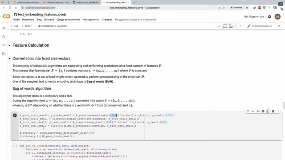This screenshot has width=285, height=160.
Task: Open the Изменить menu
Action: pos(28,20)
